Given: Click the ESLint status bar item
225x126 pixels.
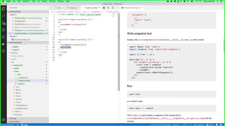Looking at the screenshot, I should point(210,125).
